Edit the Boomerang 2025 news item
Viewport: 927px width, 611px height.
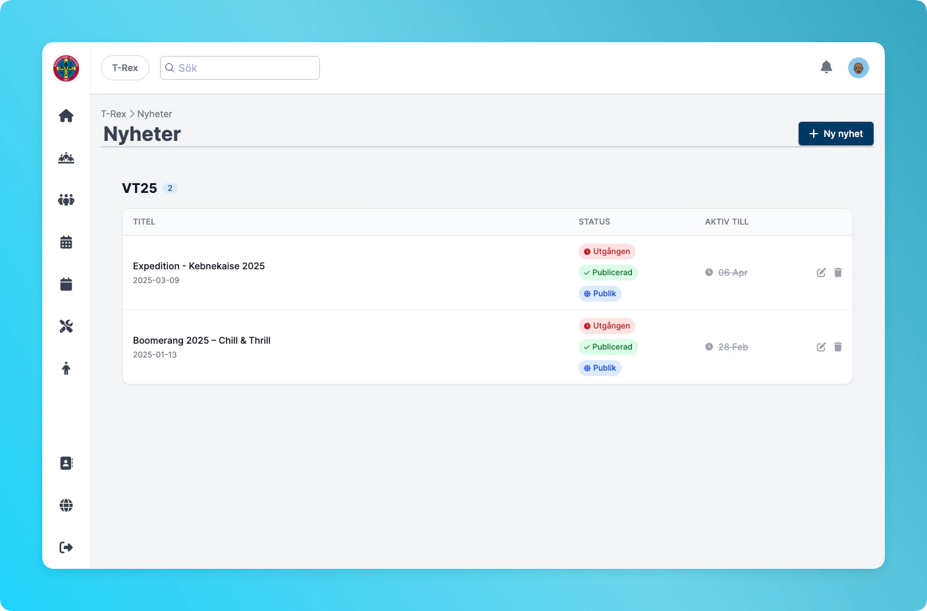[x=821, y=347]
